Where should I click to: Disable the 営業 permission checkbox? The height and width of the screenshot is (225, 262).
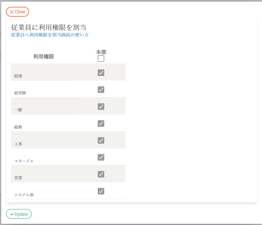coord(101,174)
